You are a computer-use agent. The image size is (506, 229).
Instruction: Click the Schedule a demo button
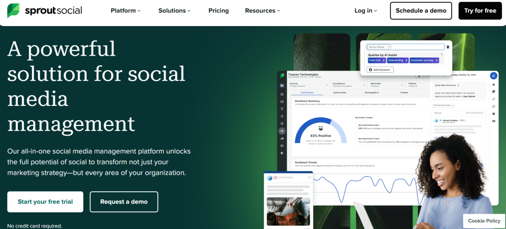(421, 10)
